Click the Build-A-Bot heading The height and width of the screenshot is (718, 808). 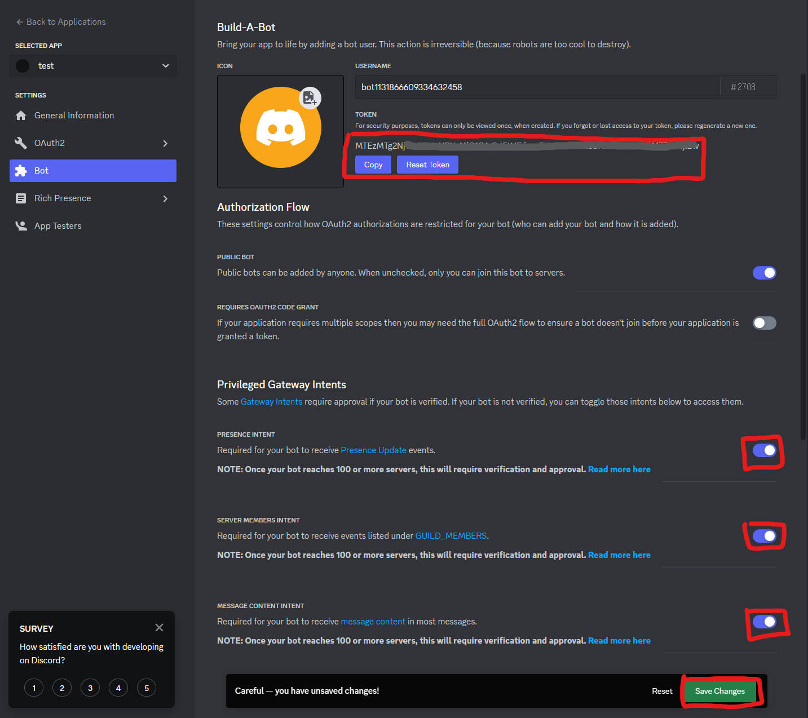pyautogui.click(x=246, y=27)
